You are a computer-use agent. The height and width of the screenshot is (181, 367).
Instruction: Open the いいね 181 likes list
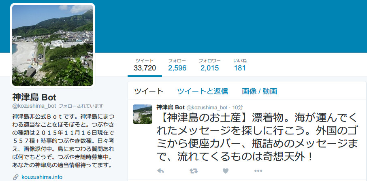click(240, 65)
